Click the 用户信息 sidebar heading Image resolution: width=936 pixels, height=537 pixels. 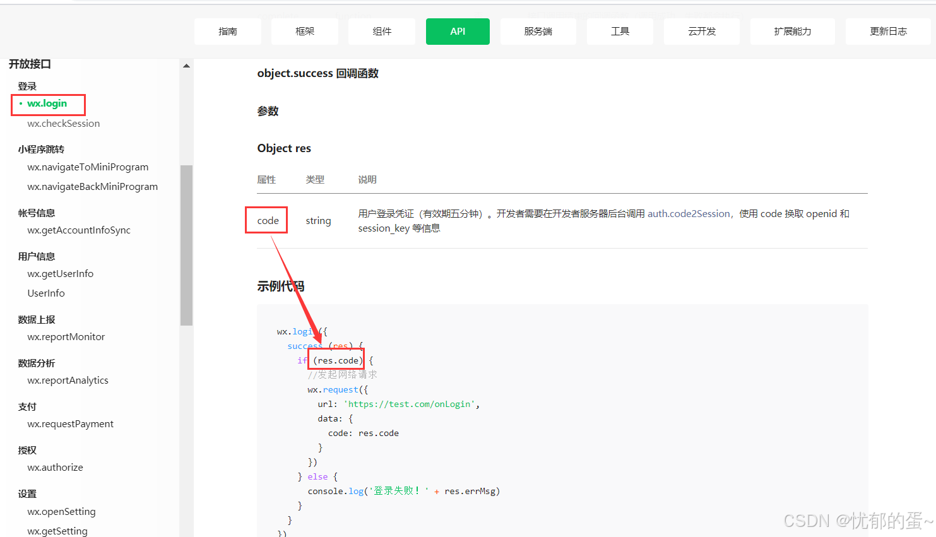click(x=37, y=257)
